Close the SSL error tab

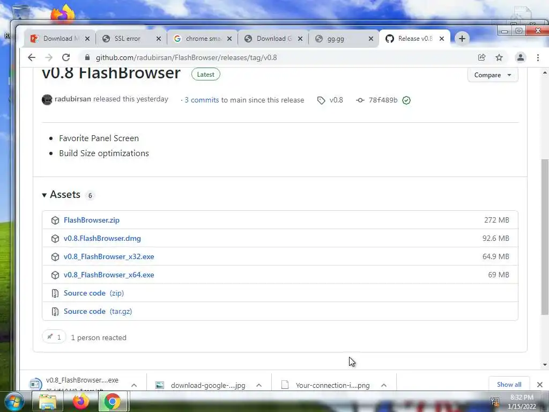[x=159, y=39]
